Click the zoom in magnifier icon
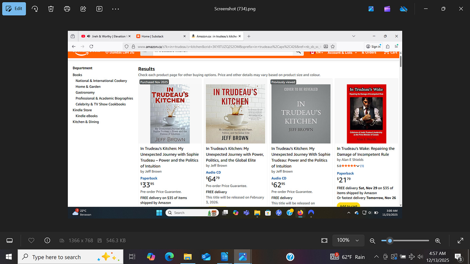The height and width of the screenshot is (264, 470). click(438, 241)
